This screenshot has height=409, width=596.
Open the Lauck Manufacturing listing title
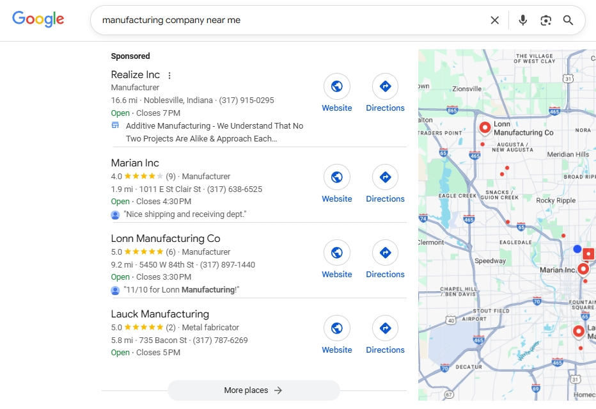pyautogui.click(x=160, y=314)
